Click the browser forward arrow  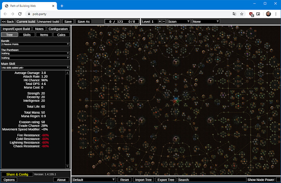tap(12, 14)
